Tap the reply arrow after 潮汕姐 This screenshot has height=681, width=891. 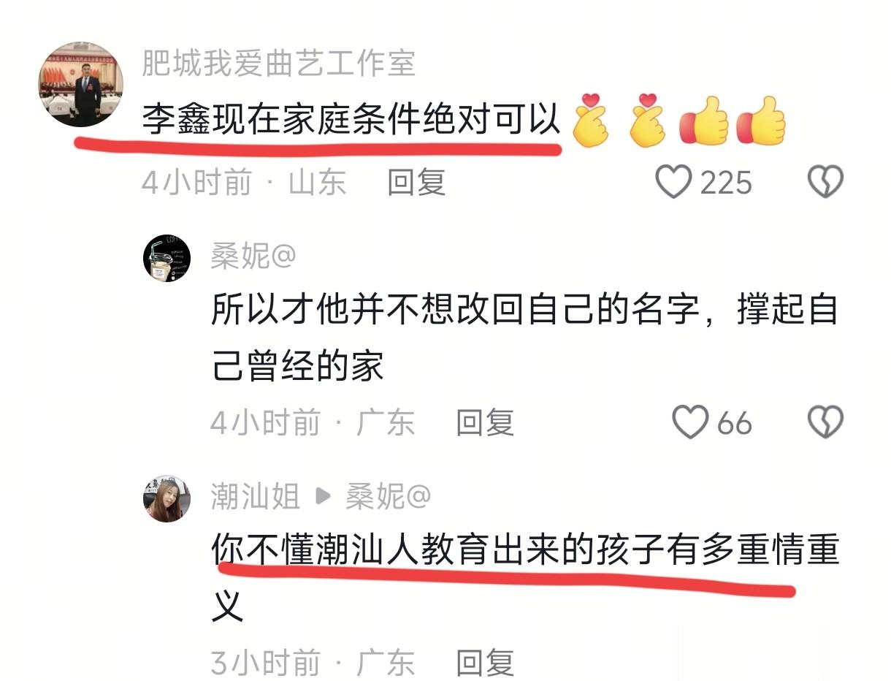coord(322,497)
